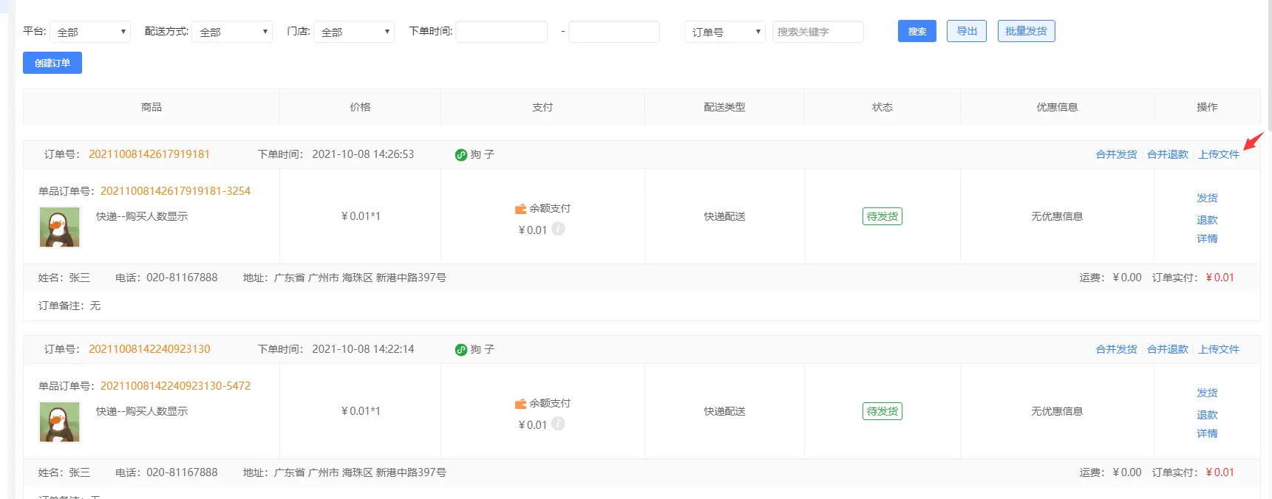The width and height of the screenshot is (1272, 499).
Task: Click the mini-program icon beside 狗子 in order 20211008142240923130
Action: click(x=461, y=350)
